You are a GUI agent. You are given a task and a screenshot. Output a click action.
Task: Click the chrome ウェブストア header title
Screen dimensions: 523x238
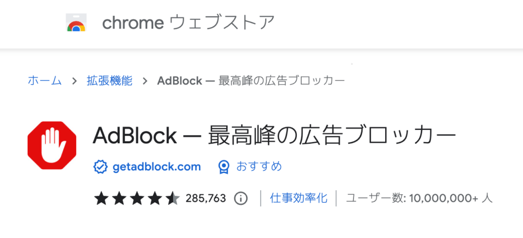pyautogui.click(x=188, y=22)
